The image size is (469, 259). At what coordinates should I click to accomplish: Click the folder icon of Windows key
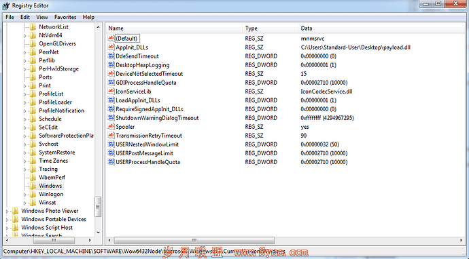33,186
